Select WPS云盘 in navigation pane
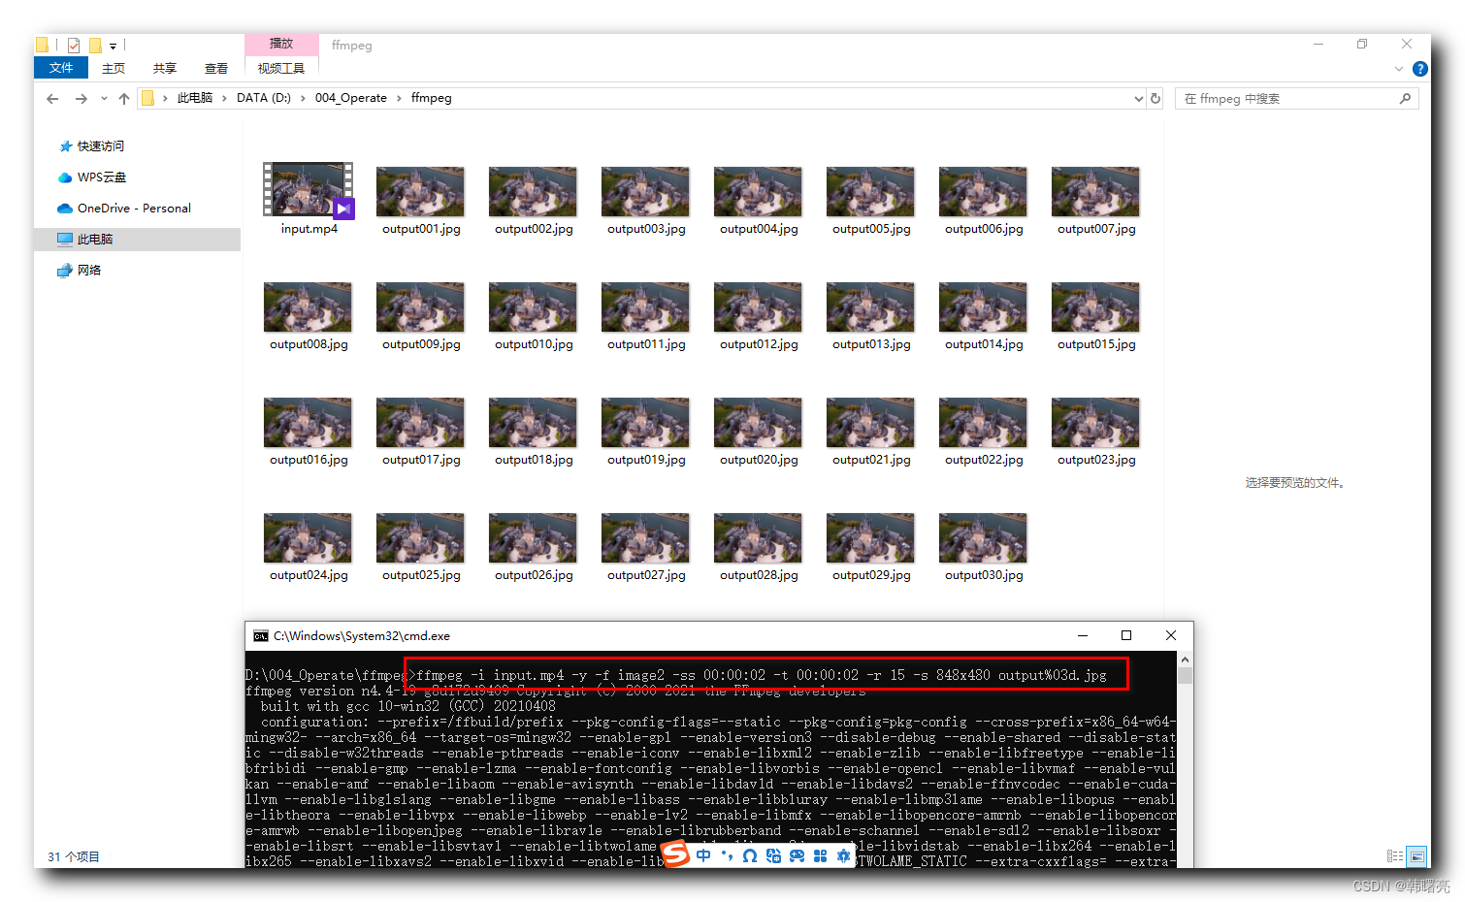 tap(102, 177)
